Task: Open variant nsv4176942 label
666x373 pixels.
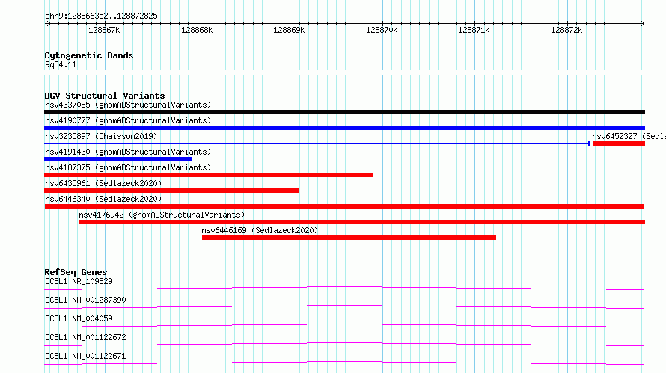Action: click(x=162, y=215)
